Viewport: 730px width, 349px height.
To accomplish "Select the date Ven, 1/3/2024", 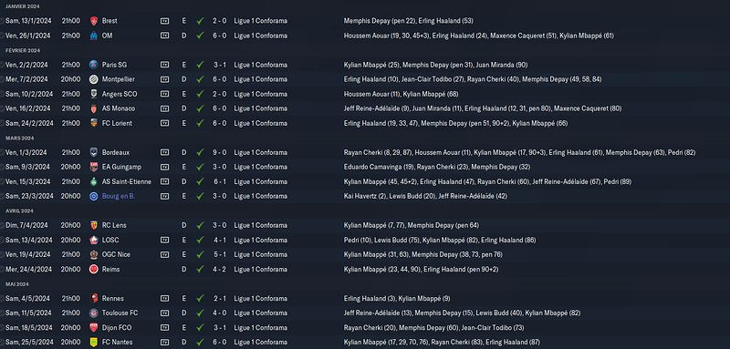I will (26, 152).
